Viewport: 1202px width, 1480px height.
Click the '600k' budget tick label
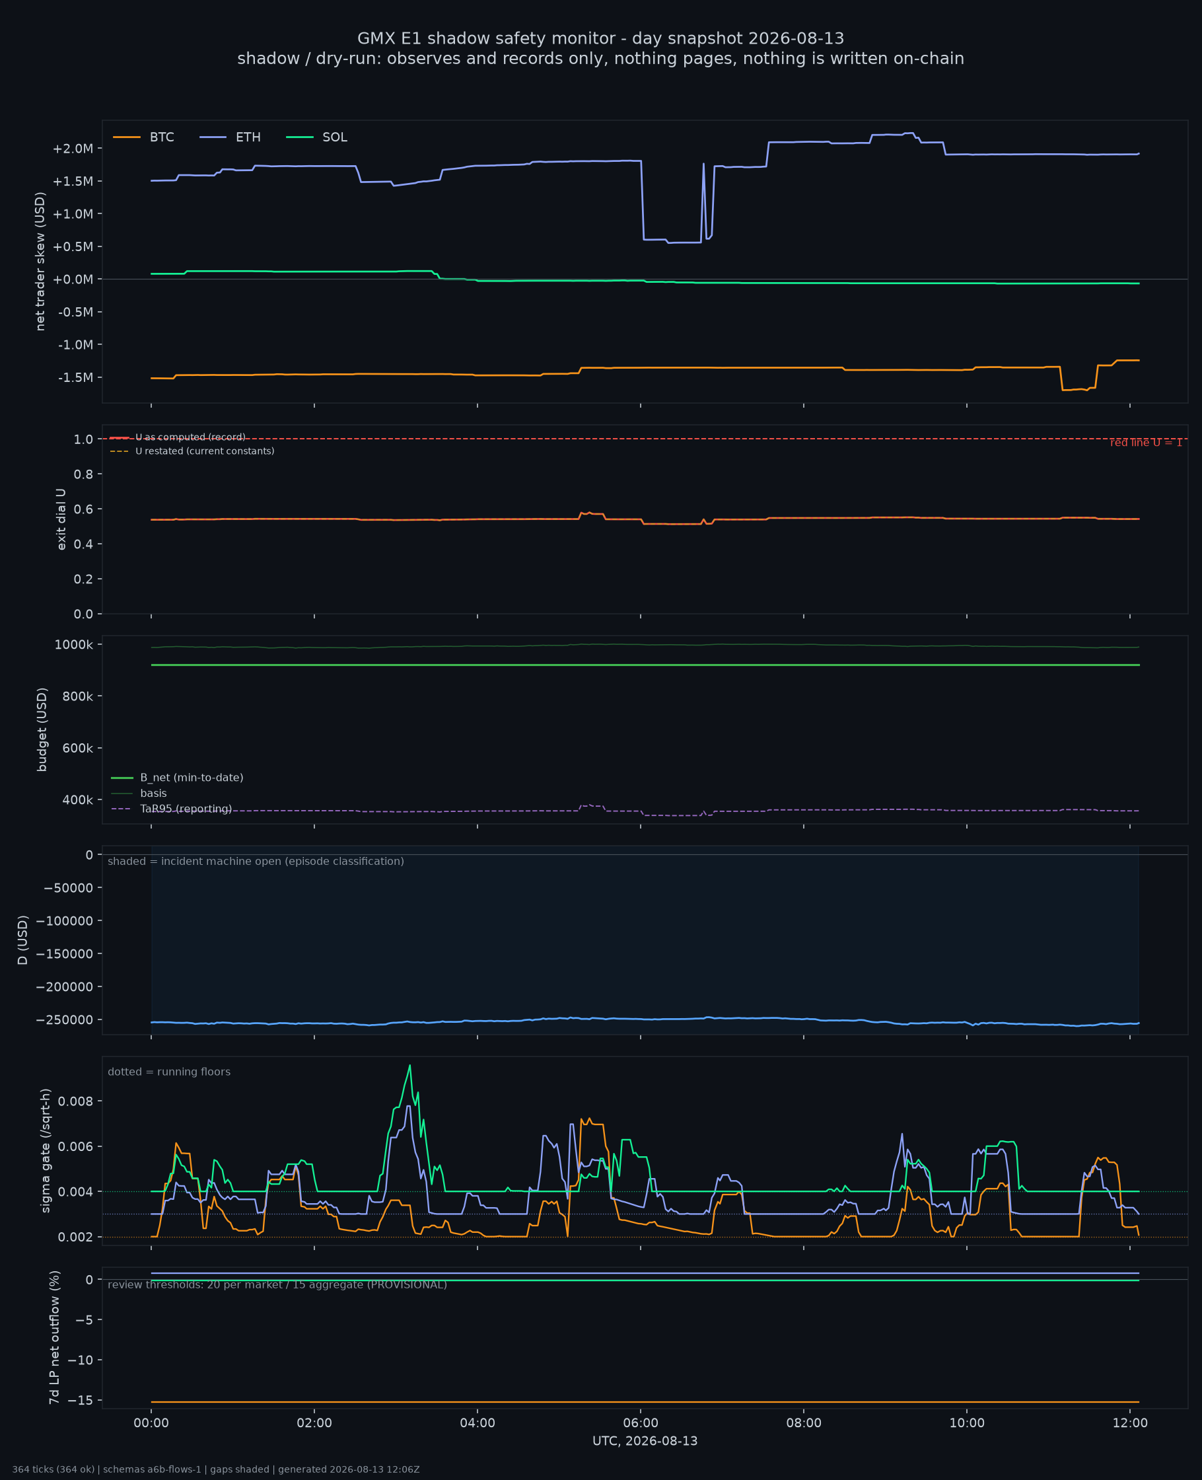tap(77, 748)
